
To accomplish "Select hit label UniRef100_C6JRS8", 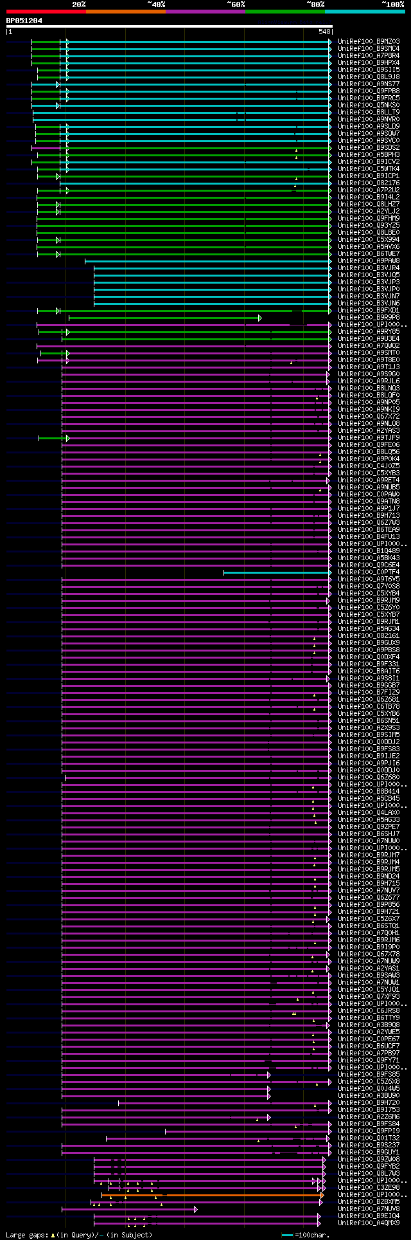I will pyautogui.click(x=369, y=1010).
